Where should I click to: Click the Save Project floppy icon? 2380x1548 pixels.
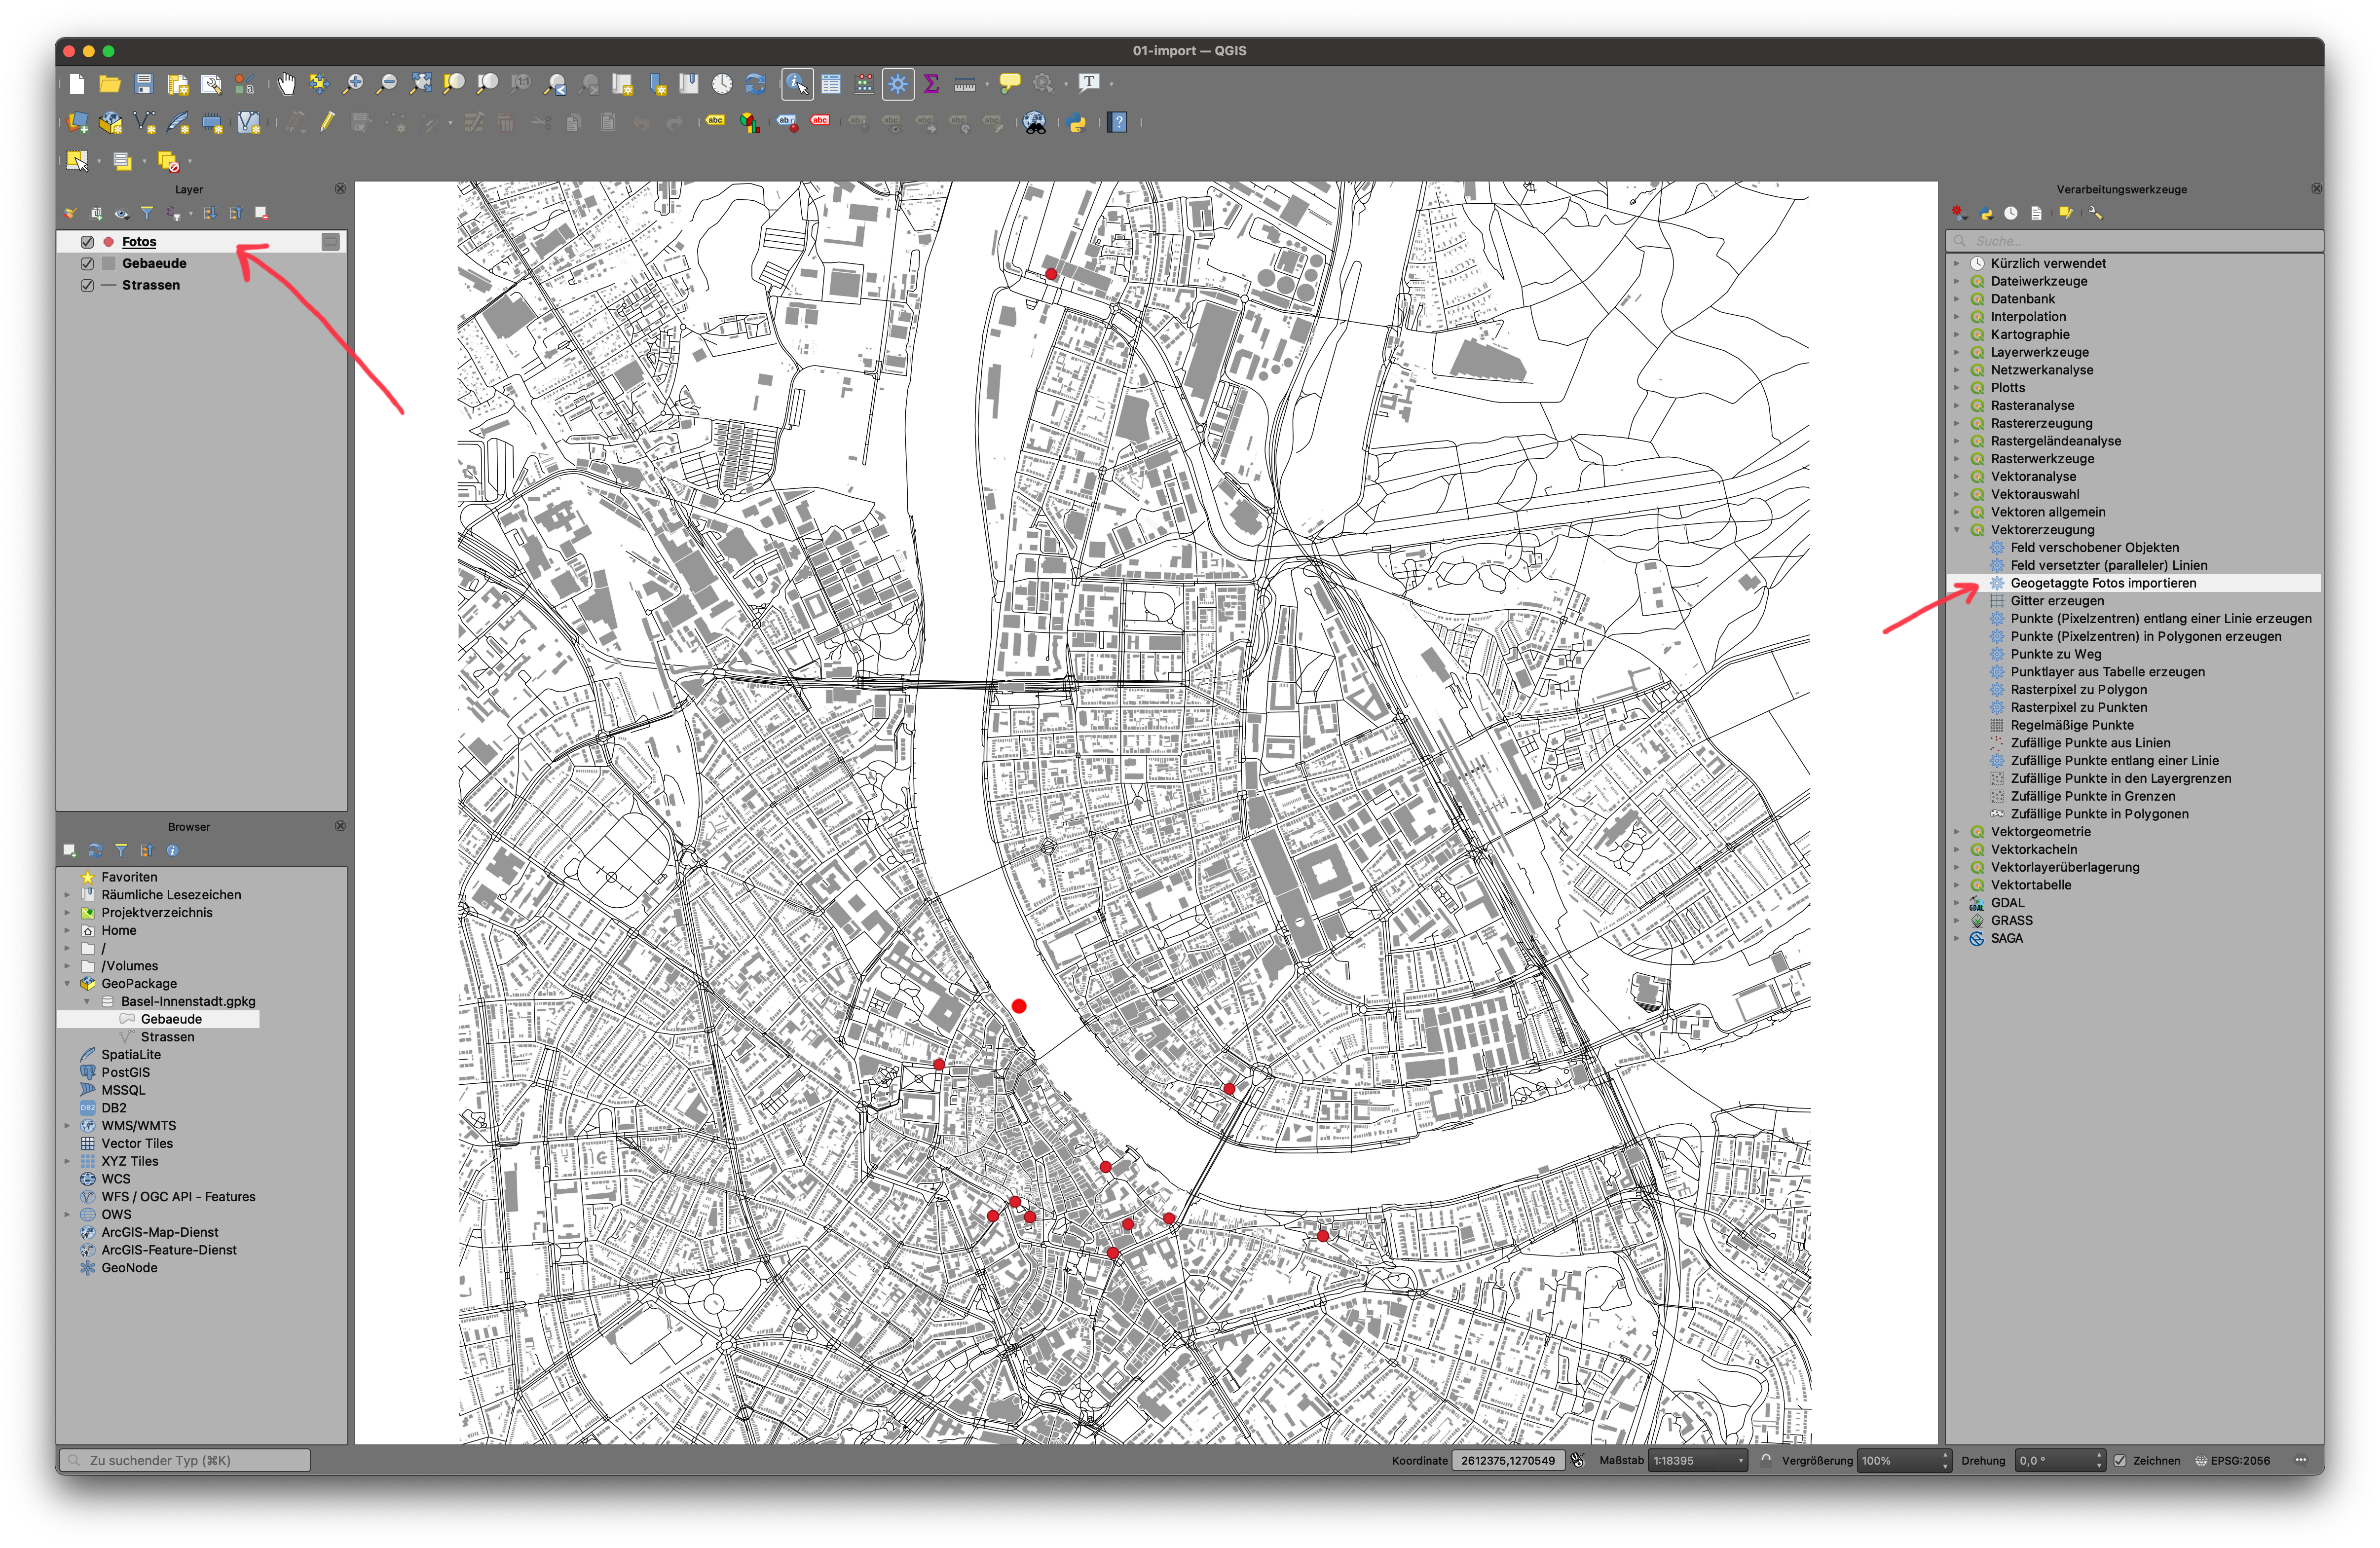[x=144, y=84]
